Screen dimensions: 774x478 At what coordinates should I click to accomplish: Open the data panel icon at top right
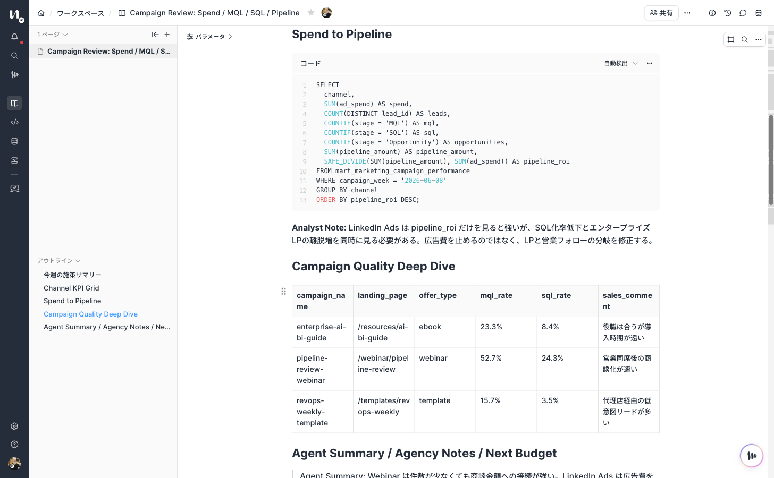pyautogui.click(x=759, y=13)
